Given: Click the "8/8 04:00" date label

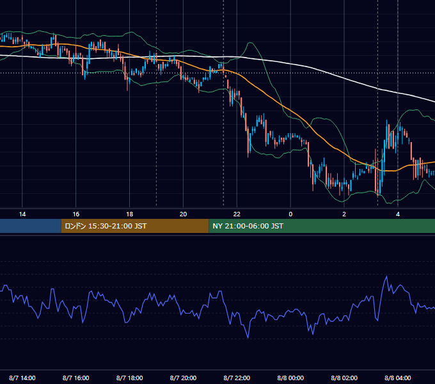Looking at the screenshot, I should [x=398, y=378].
